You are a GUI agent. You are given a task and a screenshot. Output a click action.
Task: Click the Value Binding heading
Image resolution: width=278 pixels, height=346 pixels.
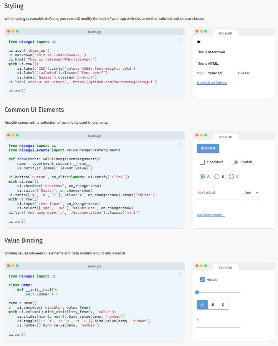click(x=23, y=240)
